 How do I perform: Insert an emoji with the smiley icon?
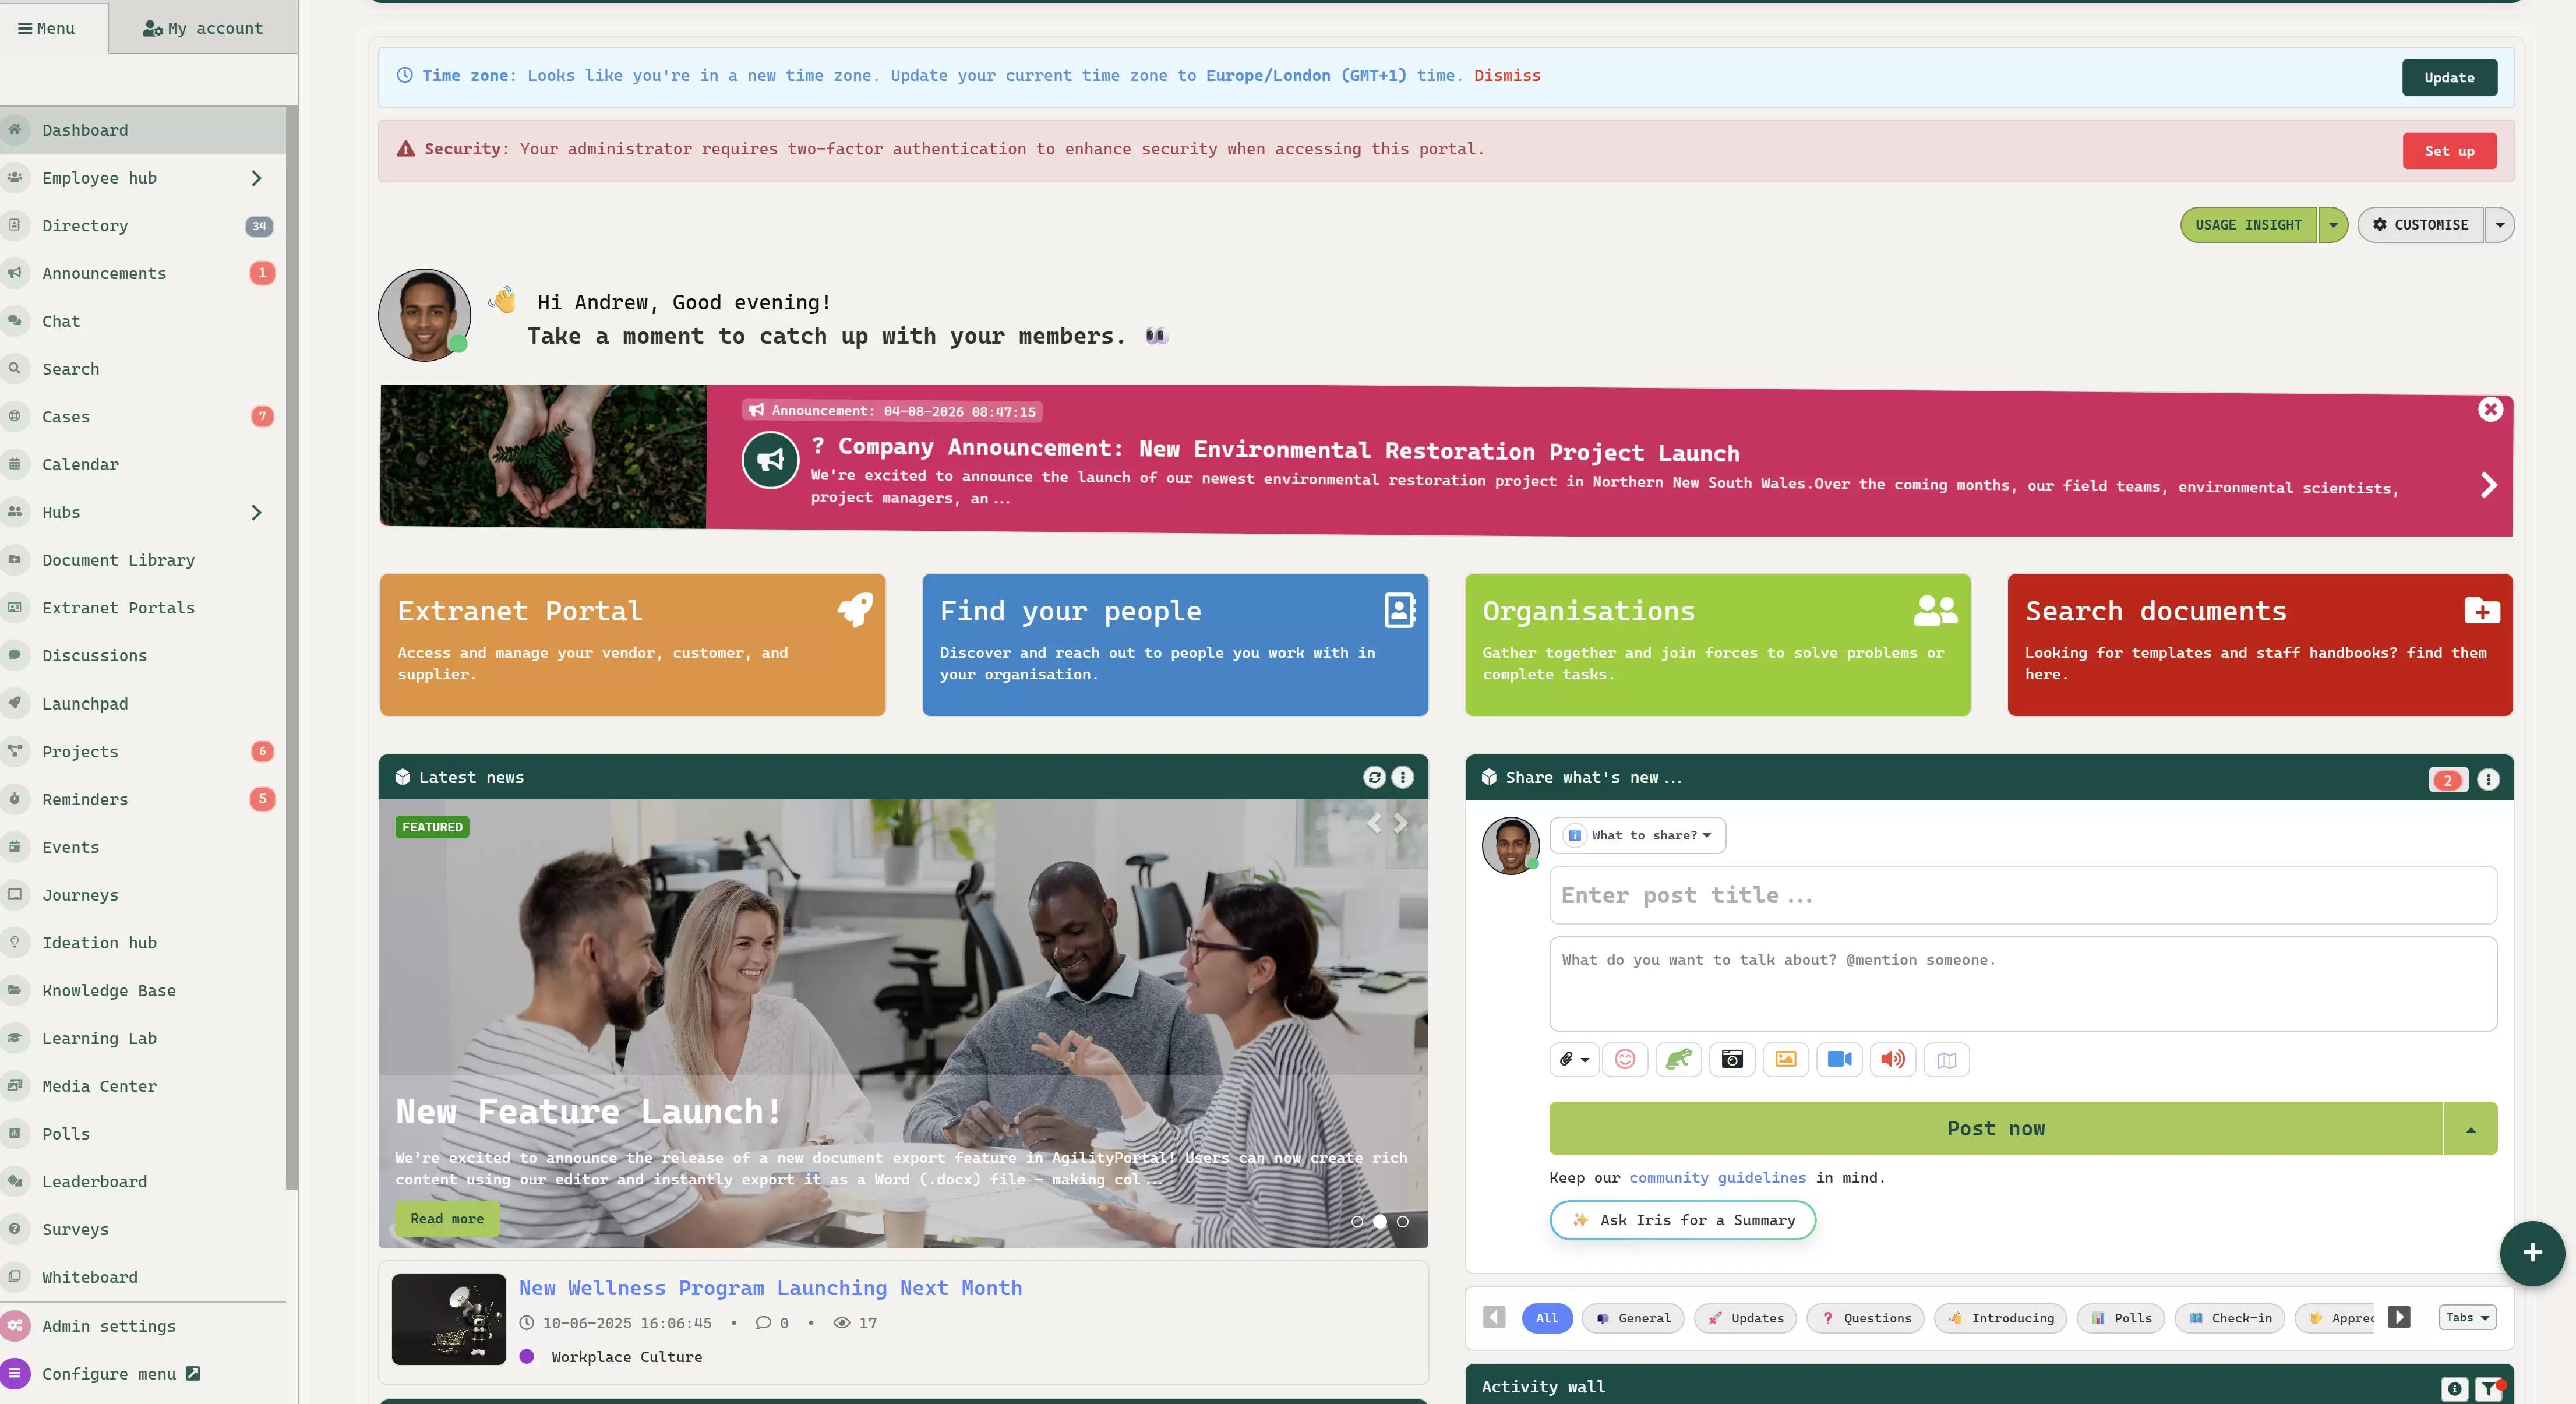pyautogui.click(x=1625, y=1059)
